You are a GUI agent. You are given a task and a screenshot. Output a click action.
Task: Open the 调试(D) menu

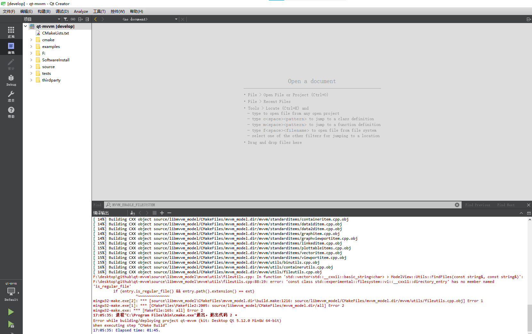(62, 12)
